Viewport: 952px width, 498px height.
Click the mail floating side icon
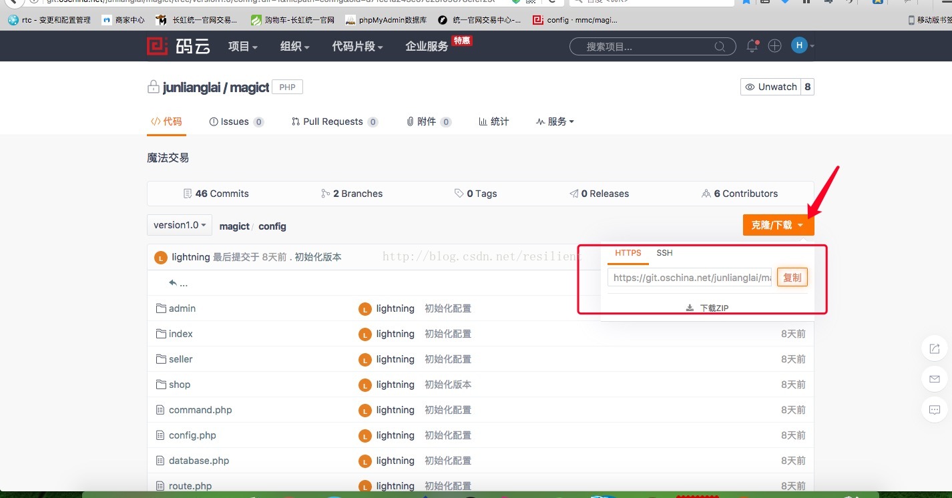[935, 379]
